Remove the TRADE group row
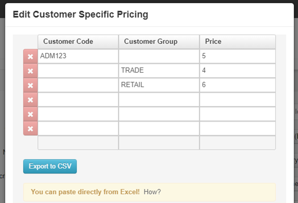This screenshot has height=203, width=298. pyautogui.click(x=30, y=71)
